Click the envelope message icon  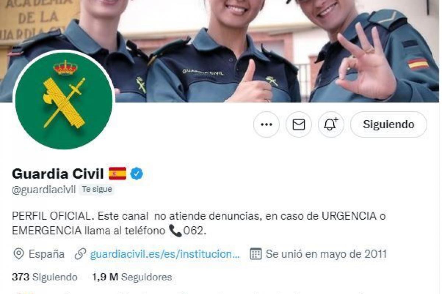299,125
